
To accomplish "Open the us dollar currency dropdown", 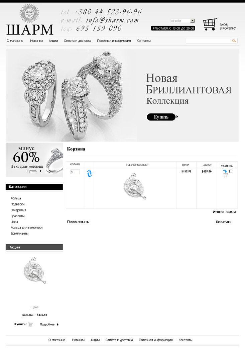I will [182, 21].
